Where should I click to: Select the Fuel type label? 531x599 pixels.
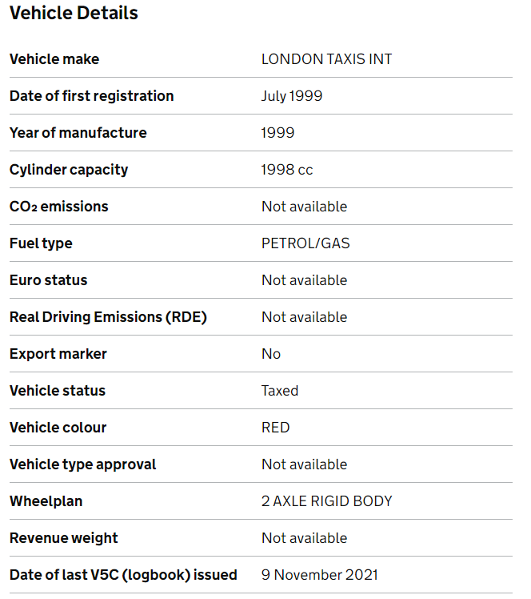coord(41,243)
